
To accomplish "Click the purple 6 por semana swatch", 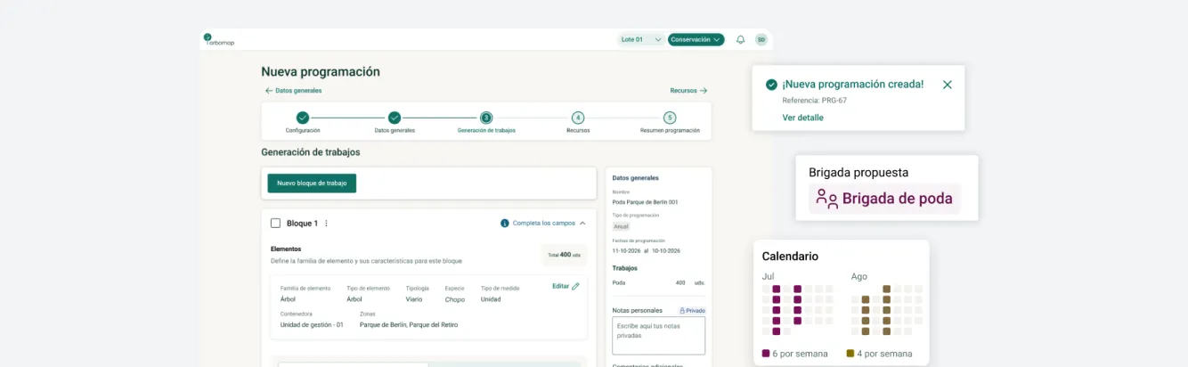I will 766,354.
